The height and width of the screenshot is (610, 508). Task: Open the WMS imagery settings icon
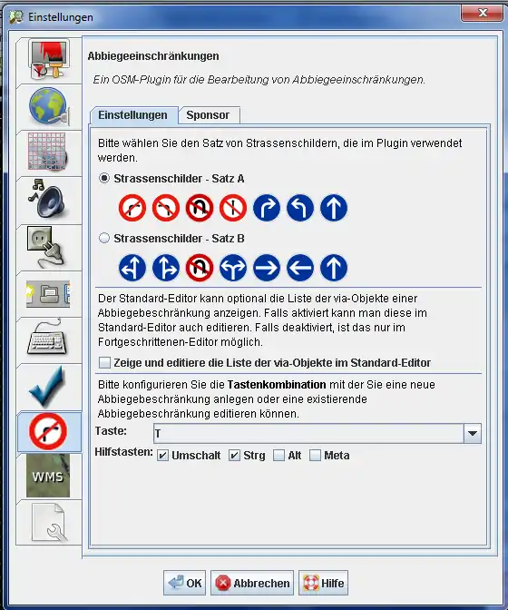pos(48,476)
